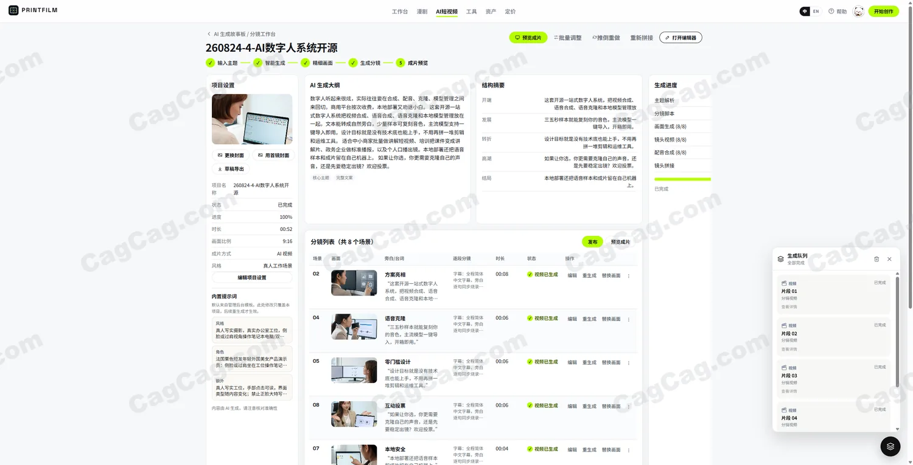Open the 定价 menu item
Image resolution: width=913 pixels, height=465 pixels.
tap(510, 12)
